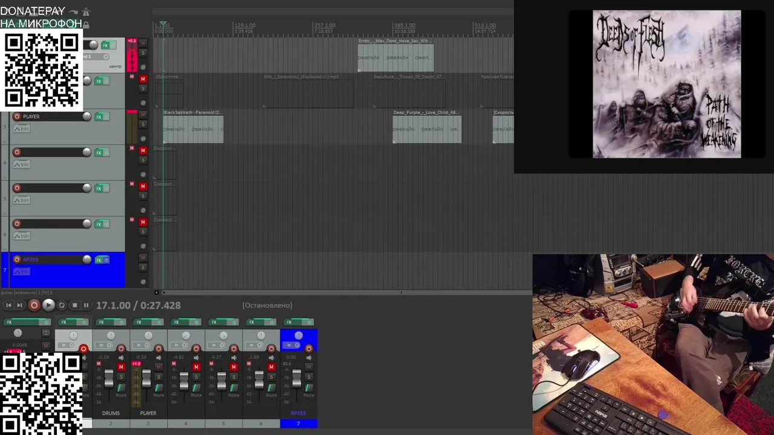
Task: Unmute track 4 in track panel
Action: [x=143, y=150]
